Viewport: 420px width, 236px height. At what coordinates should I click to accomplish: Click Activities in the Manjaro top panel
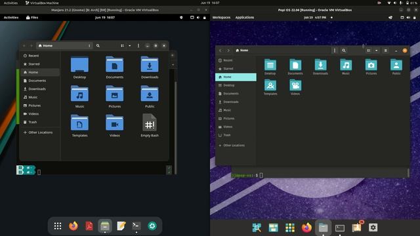coord(11,18)
